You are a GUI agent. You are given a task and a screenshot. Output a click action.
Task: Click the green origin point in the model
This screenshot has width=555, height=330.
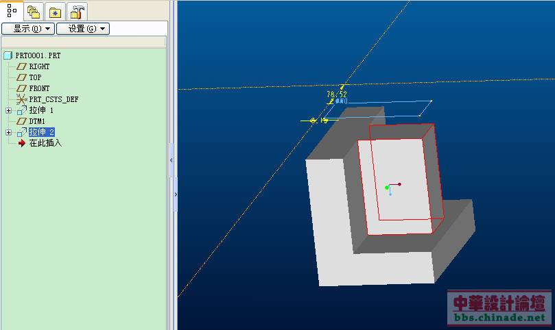(x=387, y=188)
